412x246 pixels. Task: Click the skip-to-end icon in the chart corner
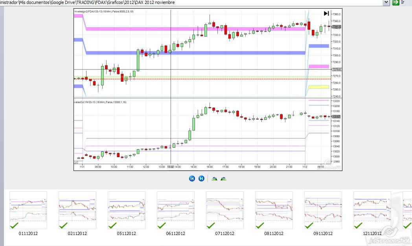326,13
